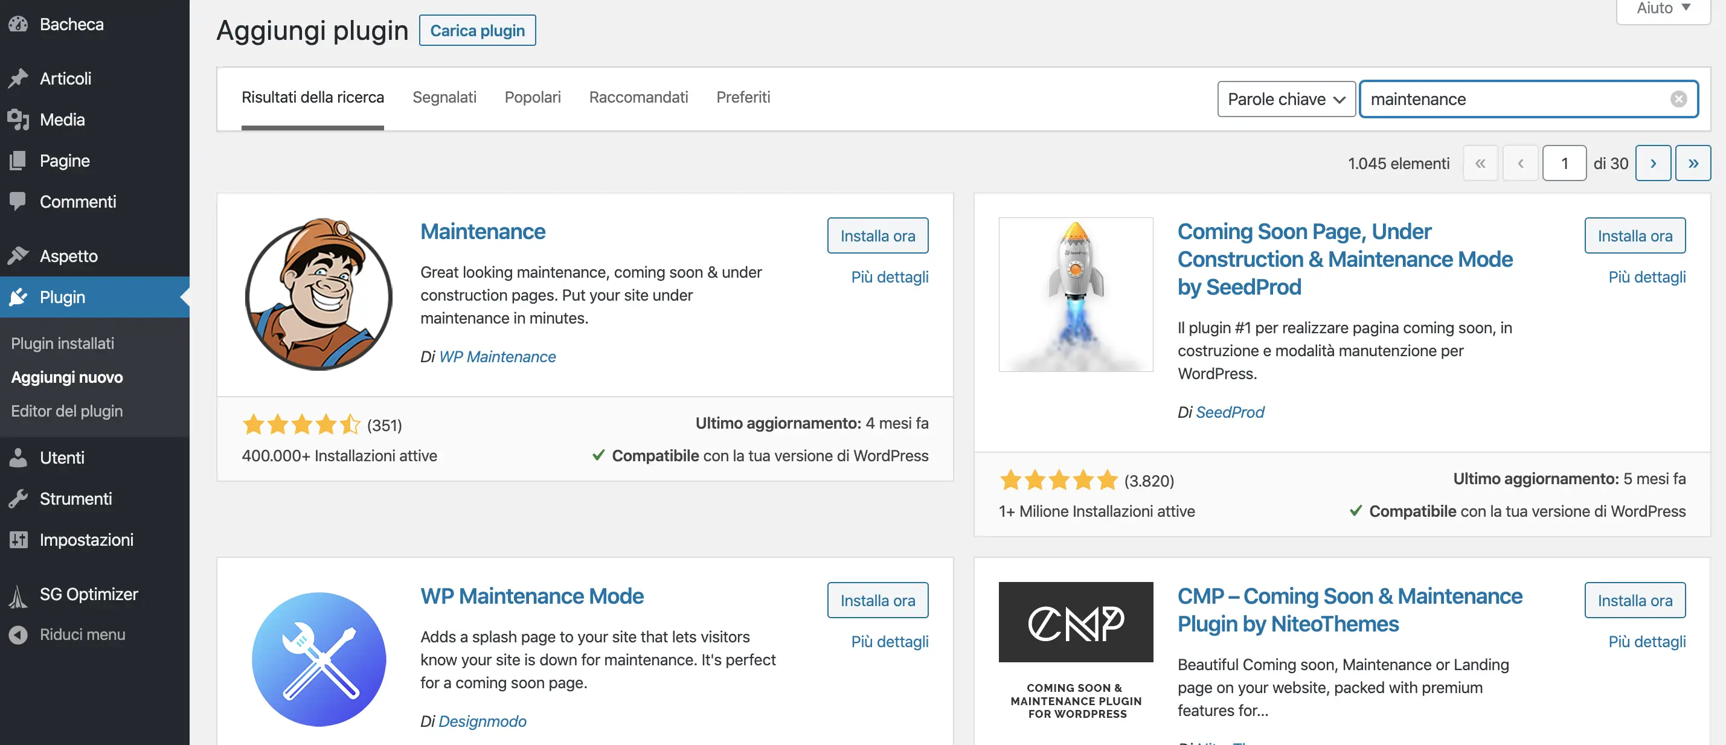The width and height of the screenshot is (1726, 745).
Task: Click the Maintenance plugin mascot thumbnail
Action: 319,293
